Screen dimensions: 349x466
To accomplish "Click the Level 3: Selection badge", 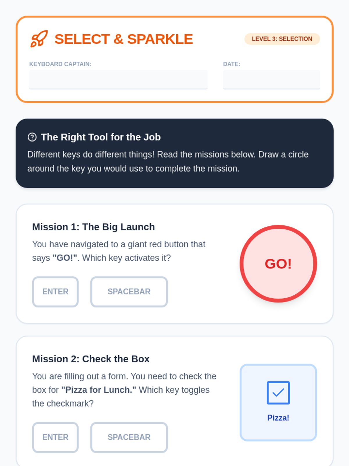I will [282, 39].
